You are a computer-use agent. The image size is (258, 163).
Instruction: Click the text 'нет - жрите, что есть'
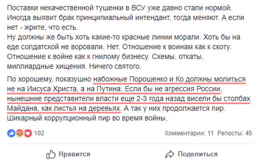(x=42, y=27)
